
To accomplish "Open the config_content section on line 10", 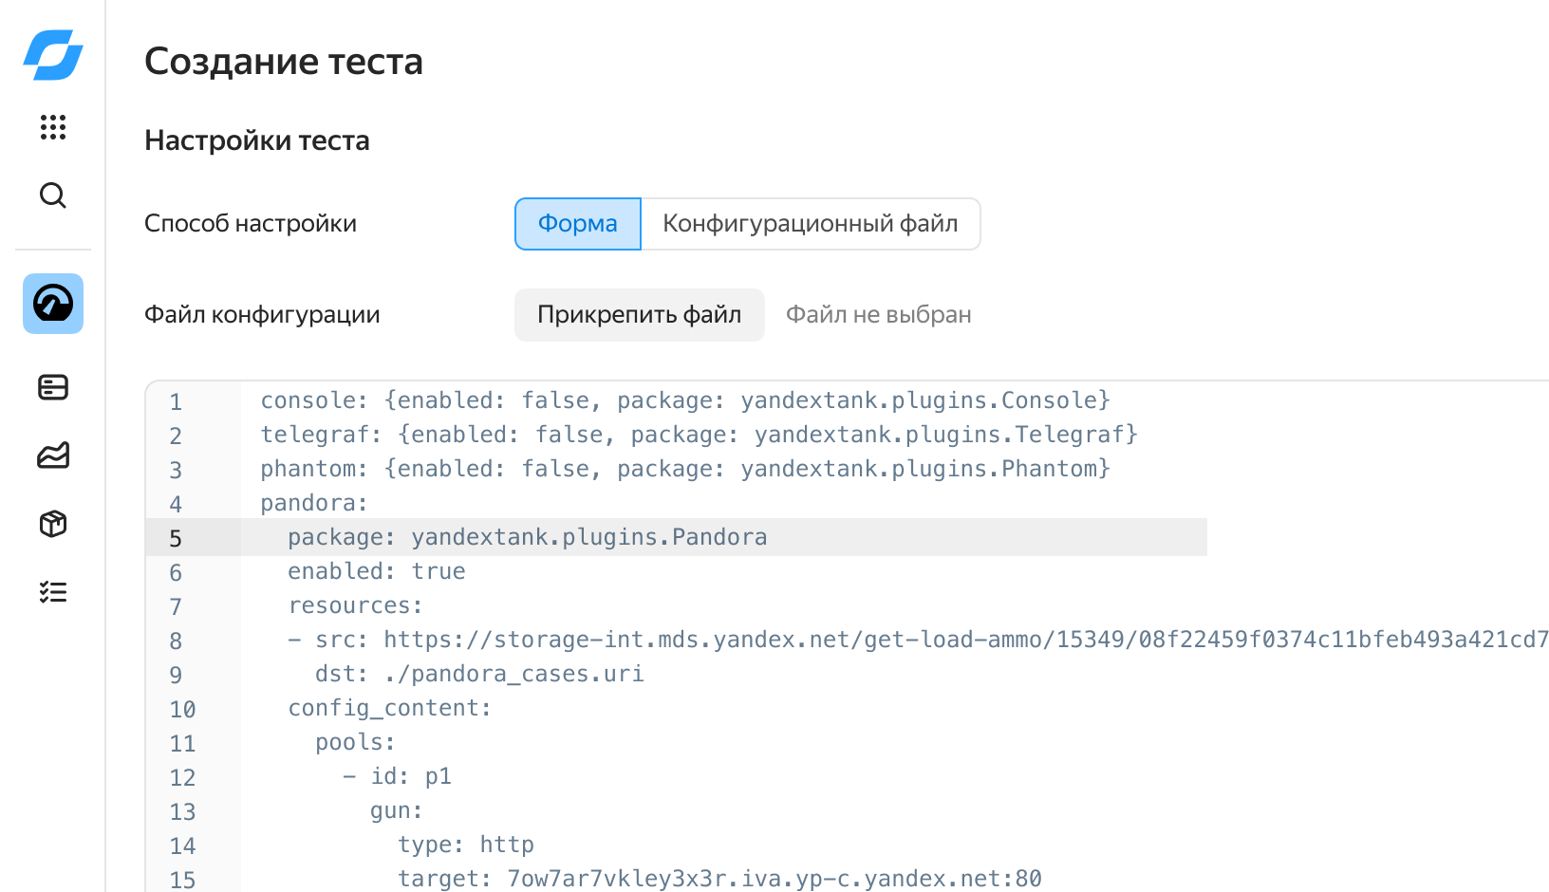I will 390,708.
